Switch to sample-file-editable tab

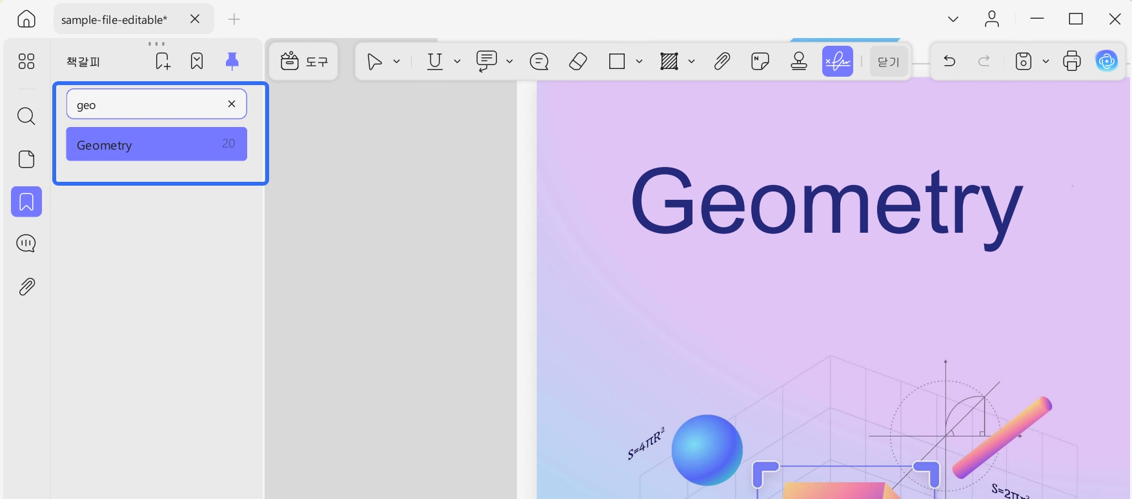pos(114,20)
